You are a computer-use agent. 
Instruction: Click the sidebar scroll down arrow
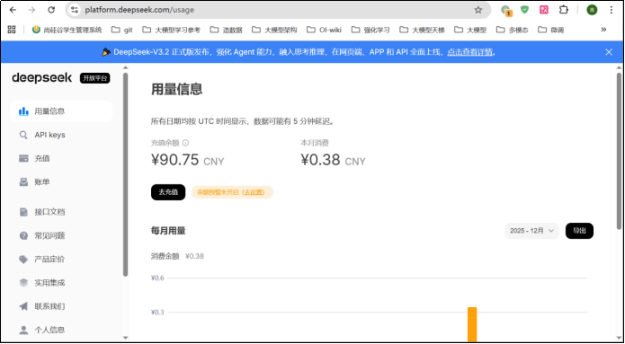[126, 338]
